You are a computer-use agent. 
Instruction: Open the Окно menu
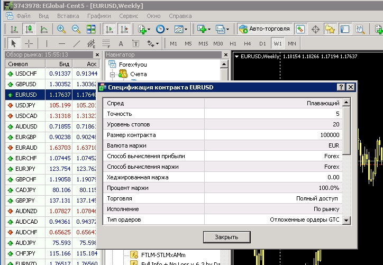[x=153, y=16]
